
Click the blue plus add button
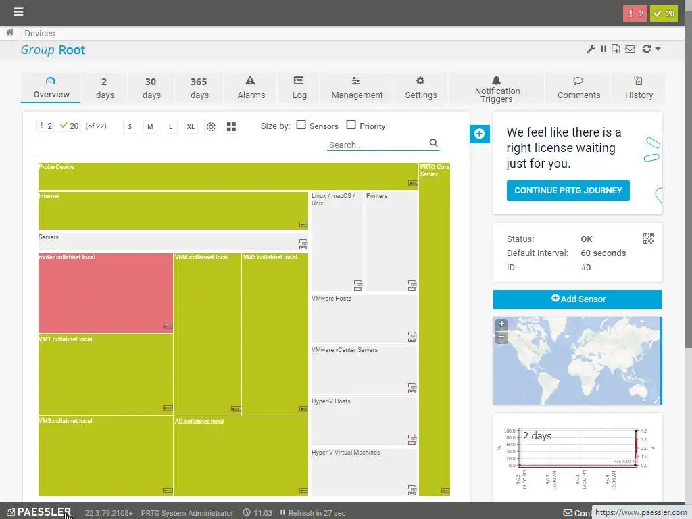click(x=479, y=134)
